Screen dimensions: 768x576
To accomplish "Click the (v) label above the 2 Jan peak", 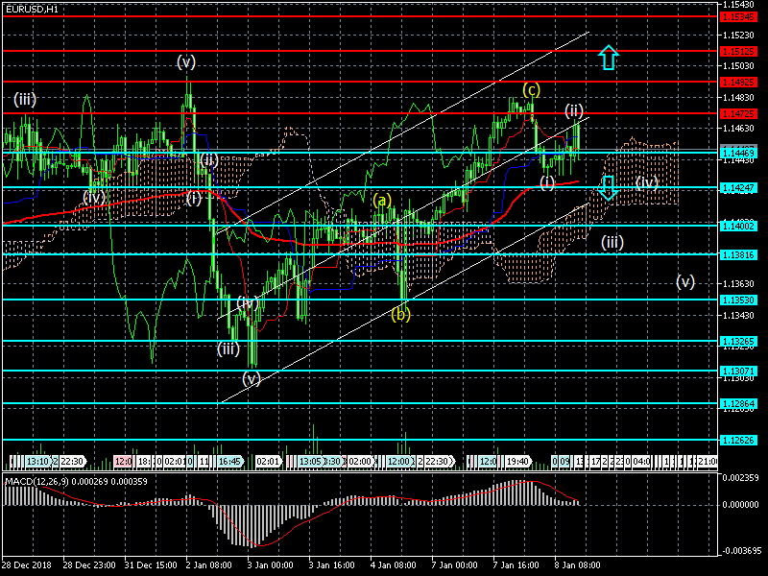I will tap(186, 61).
